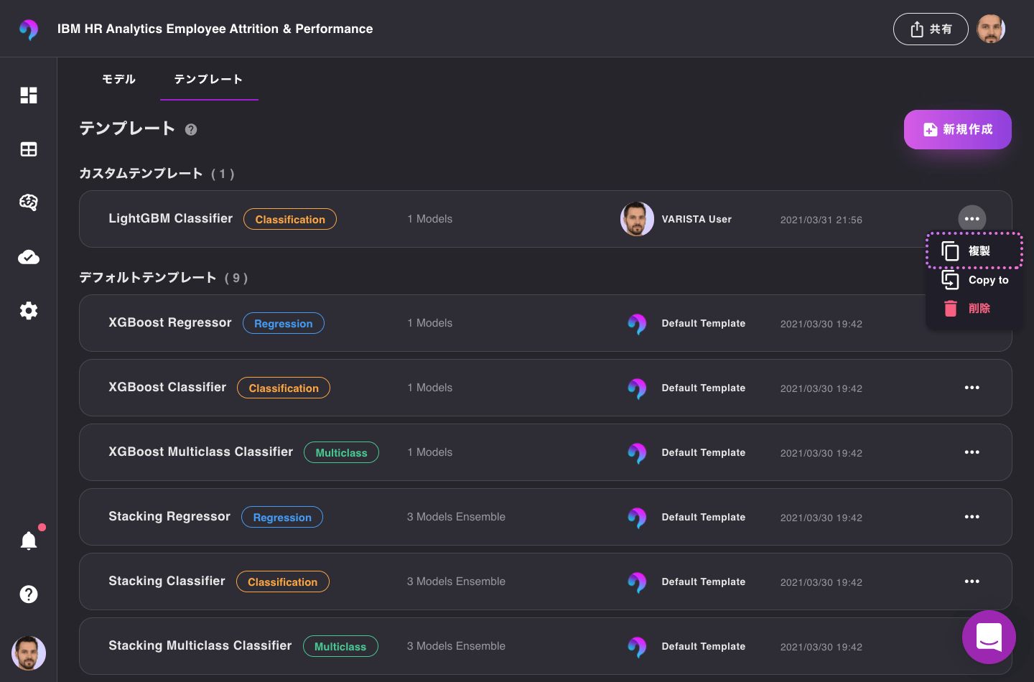Click the 共有 share button

931,29
